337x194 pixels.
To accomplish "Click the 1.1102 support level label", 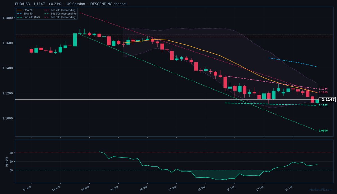I will [x=323, y=105].
